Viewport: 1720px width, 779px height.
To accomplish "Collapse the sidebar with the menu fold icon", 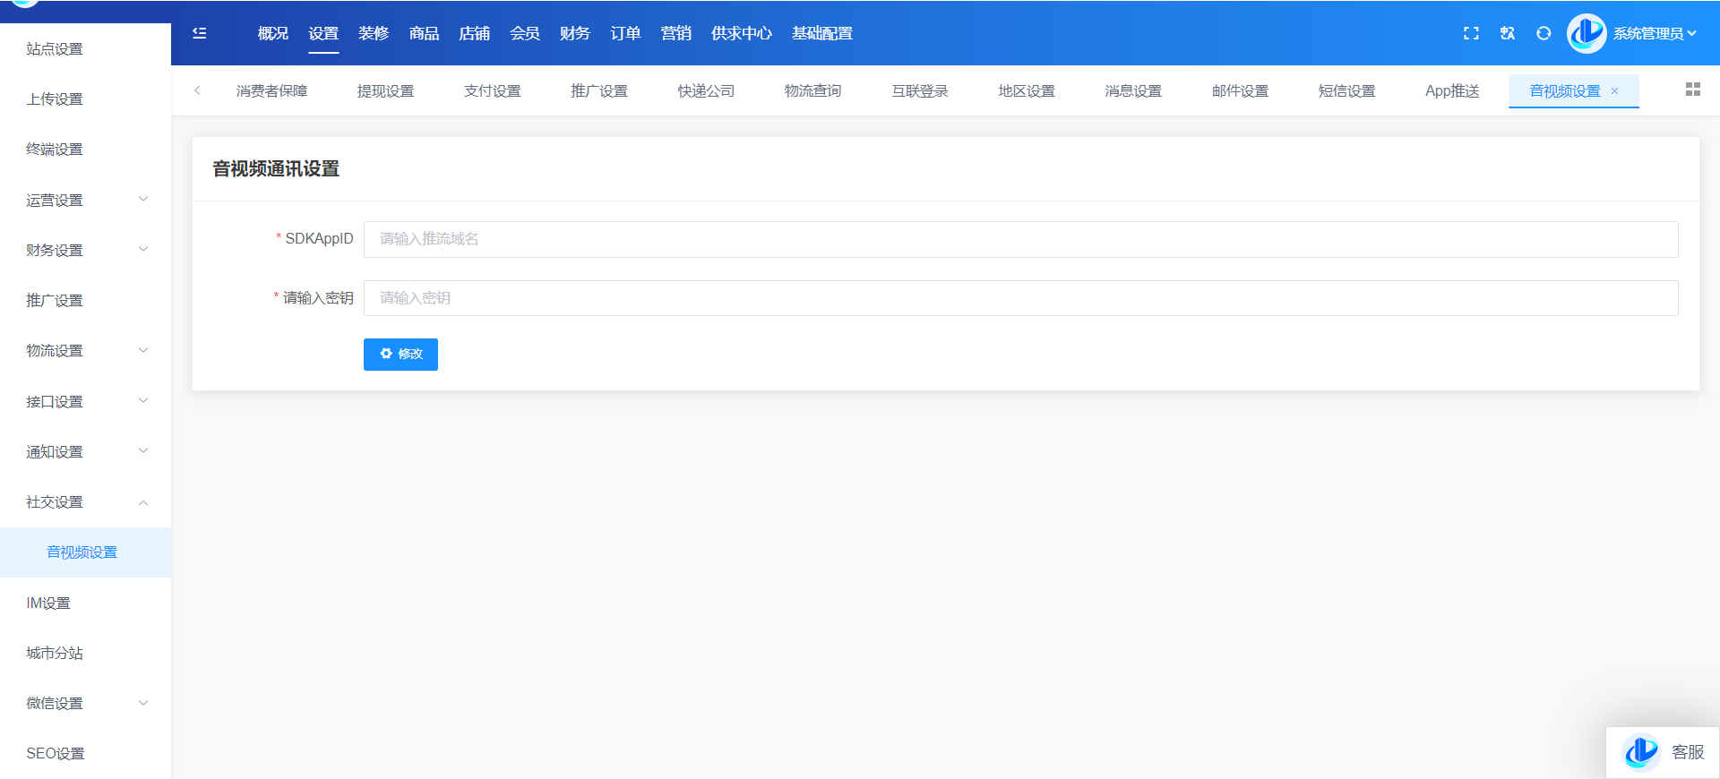I will coord(200,33).
